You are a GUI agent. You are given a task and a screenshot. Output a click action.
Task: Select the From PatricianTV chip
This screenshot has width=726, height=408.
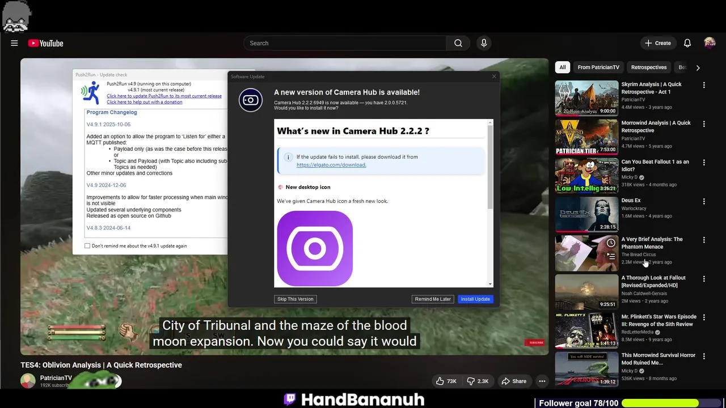coord(598,67)
